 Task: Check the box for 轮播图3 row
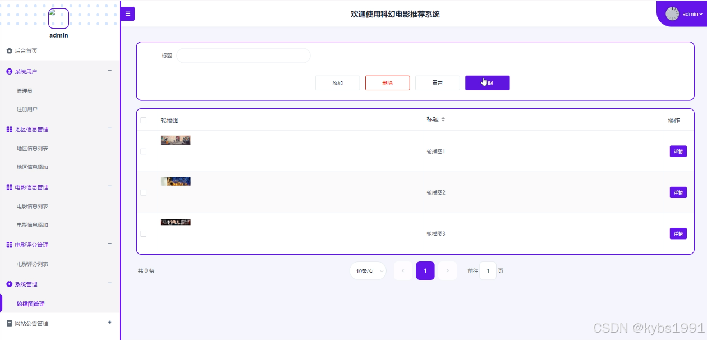143,233
